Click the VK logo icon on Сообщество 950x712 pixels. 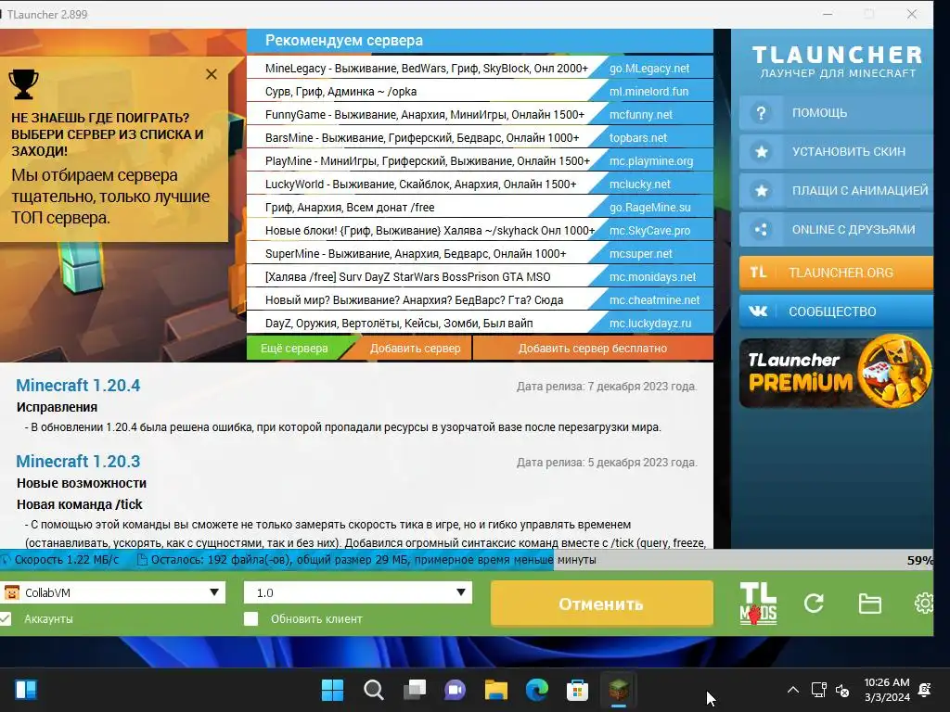pyautogui.click(x=758, y=311)
